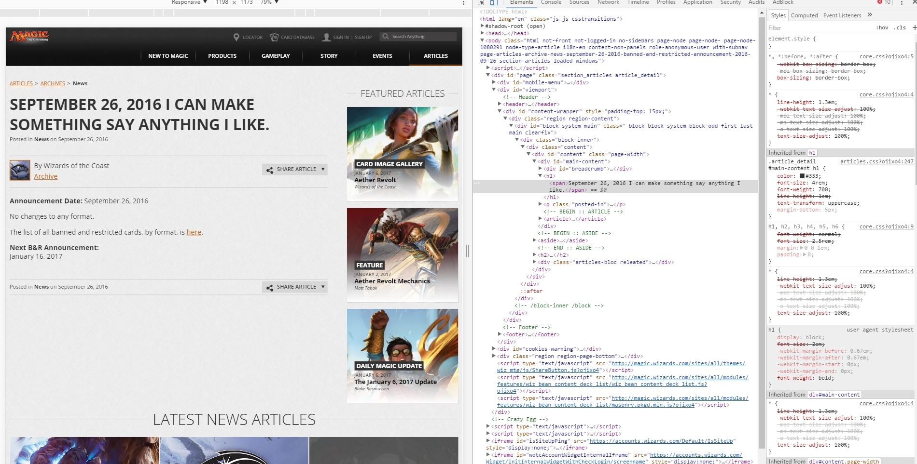Click the Locator pin icon
Viewport: 917px width, 464px height.
coord(236,37)
